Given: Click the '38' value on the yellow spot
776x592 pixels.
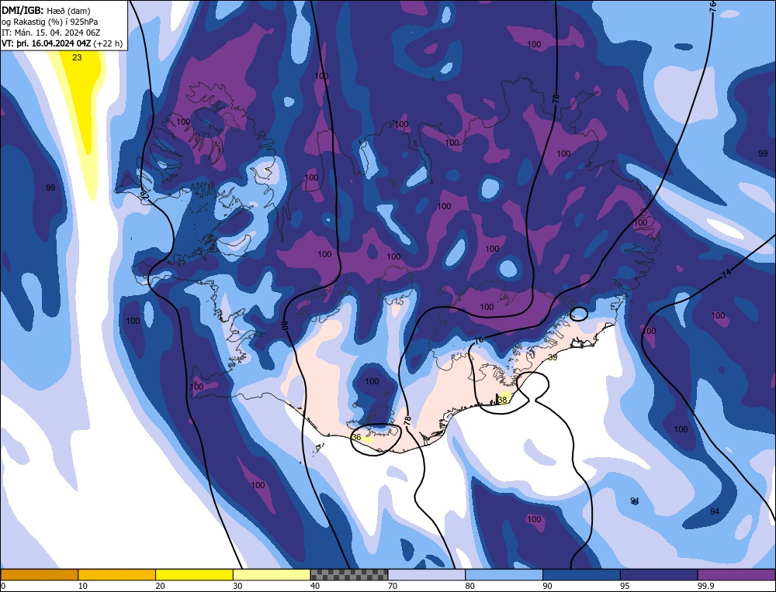Looking at the screenshot, I should coord(503,400).
